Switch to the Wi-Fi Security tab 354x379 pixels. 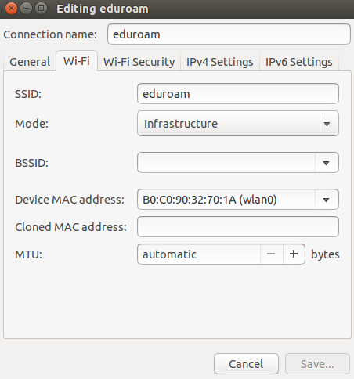(x=139, y=62)
